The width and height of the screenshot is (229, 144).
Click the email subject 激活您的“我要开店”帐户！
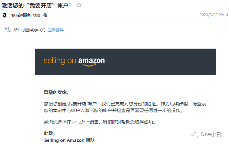[x=37, y=5]
